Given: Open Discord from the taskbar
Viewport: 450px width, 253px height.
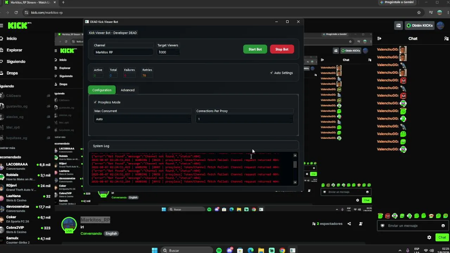Looking at the screenshot, I should [230, 250].
